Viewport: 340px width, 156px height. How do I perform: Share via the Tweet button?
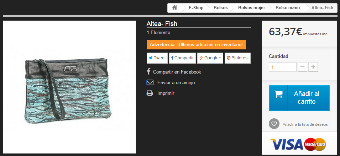[157, 58]
